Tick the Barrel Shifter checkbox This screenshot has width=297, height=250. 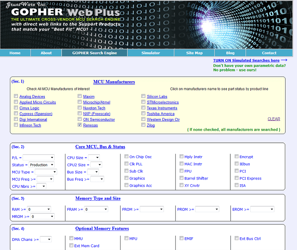pos(181,178)
